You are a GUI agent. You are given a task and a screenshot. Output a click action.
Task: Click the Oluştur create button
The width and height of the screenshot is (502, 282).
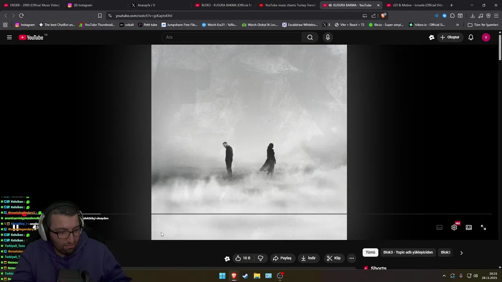click(x=449, y=37)
